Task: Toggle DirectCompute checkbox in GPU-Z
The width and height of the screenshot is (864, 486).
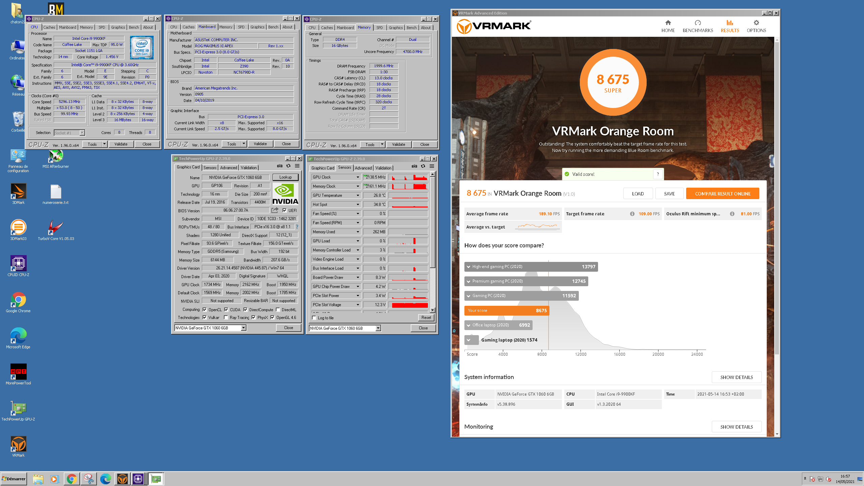Action: (x=245, y=309)
